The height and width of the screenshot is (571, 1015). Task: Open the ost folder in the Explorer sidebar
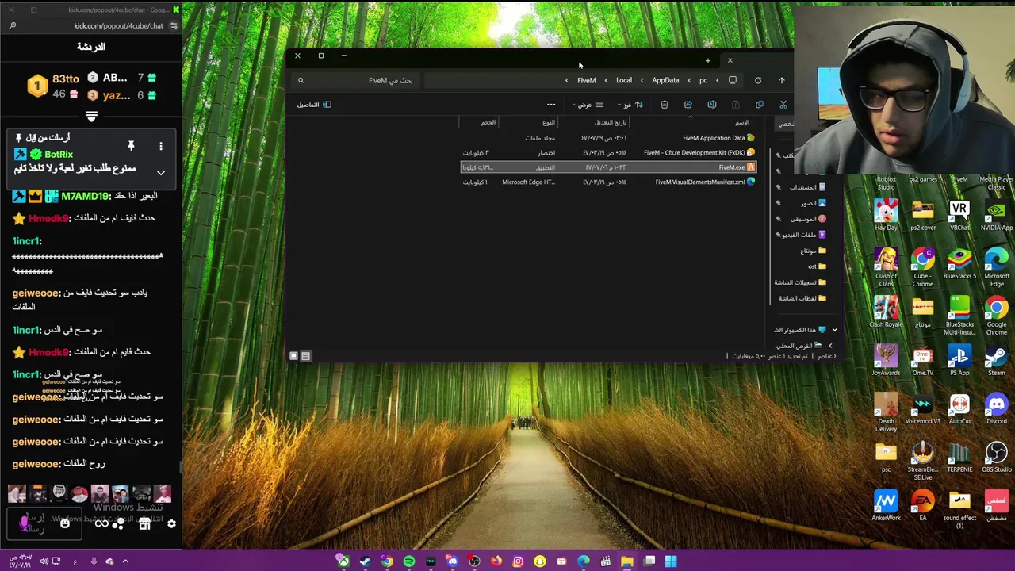[x=817, y=266]
